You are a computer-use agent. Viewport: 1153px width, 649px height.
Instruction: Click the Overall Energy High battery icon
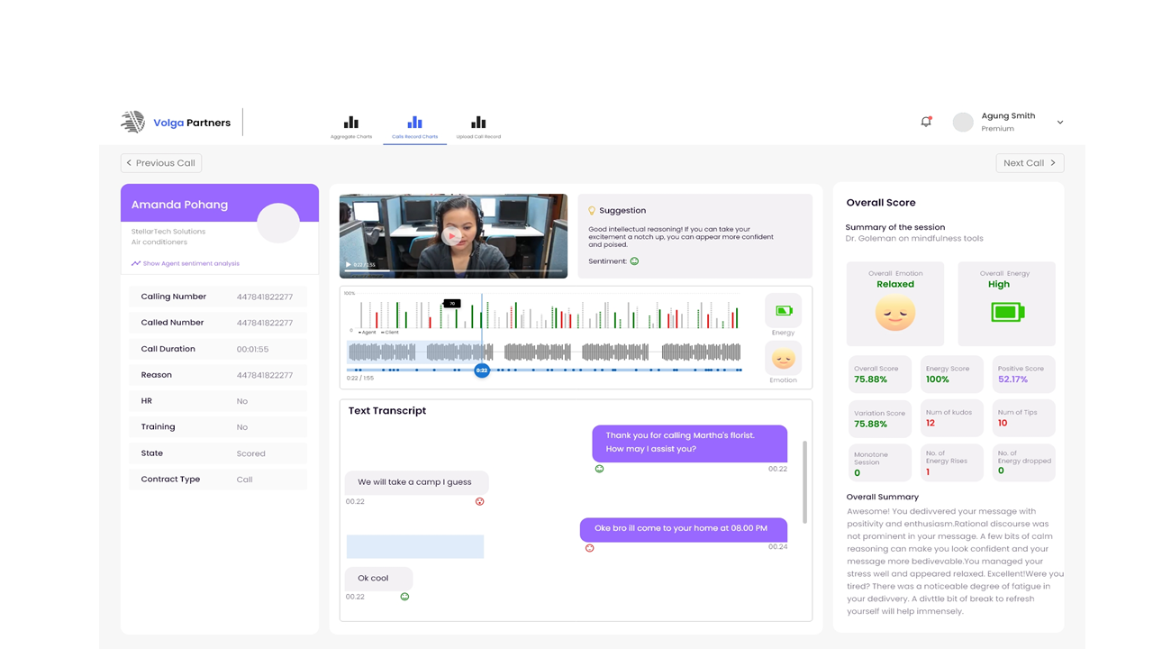tap(1006, 313)
